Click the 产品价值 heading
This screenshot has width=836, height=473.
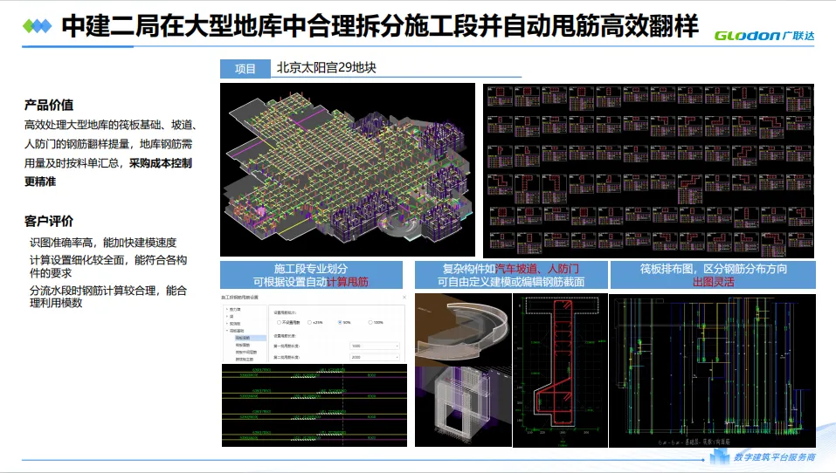[x=49, y=105]
